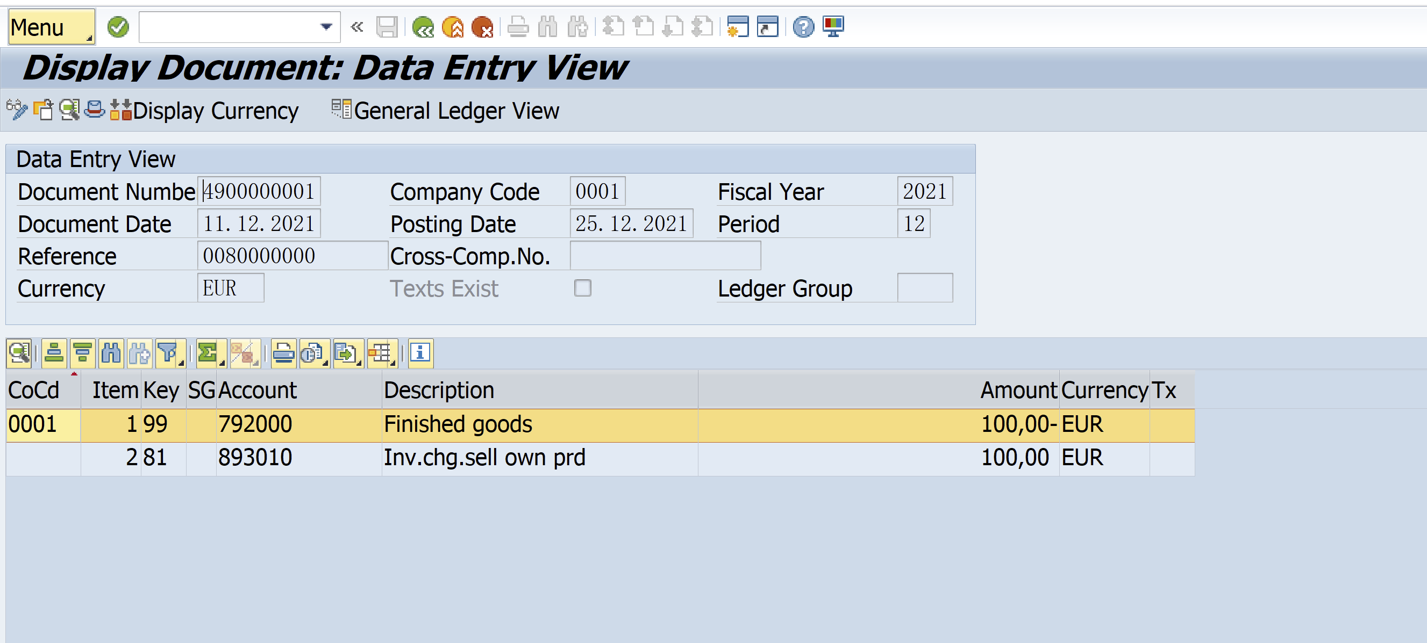Click 'Finished goods' description cell
Viewport: 1427px width, 643px height.
540,424
